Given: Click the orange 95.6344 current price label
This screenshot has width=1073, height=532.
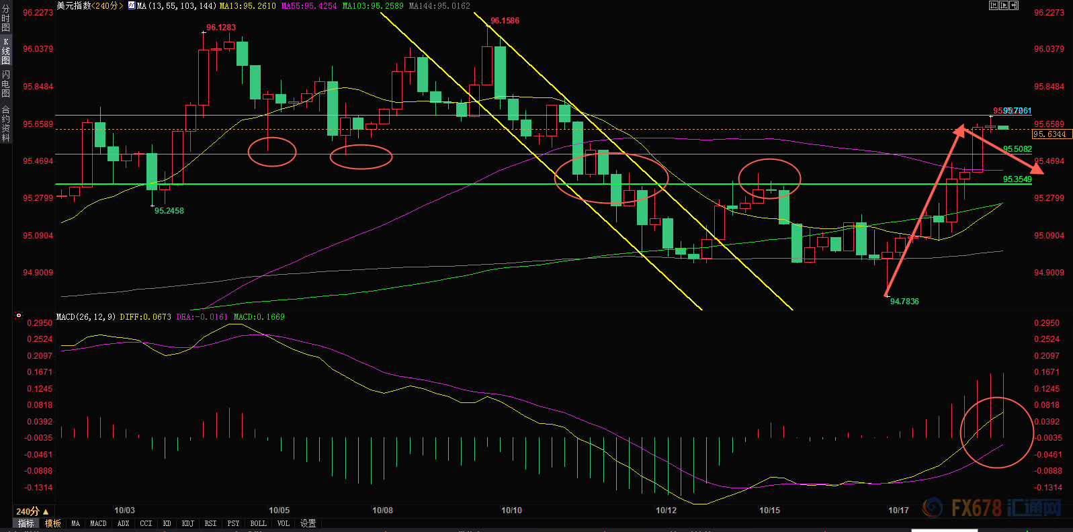Looking at the screenshot, I should 1050,134.
